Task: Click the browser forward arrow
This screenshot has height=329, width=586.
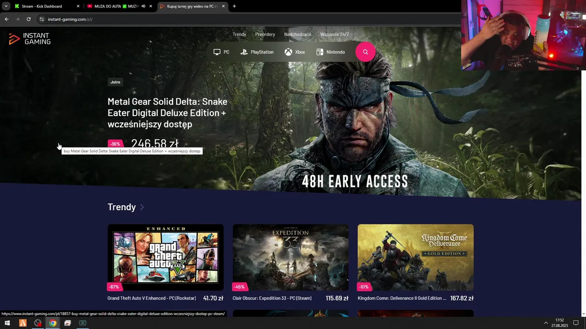Action: [17, 19]
